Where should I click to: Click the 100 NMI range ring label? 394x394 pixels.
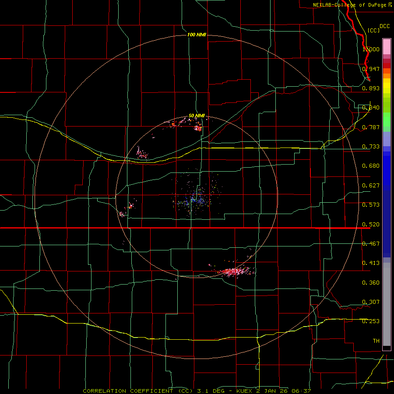pyautogui.click(x=197, y=35)
